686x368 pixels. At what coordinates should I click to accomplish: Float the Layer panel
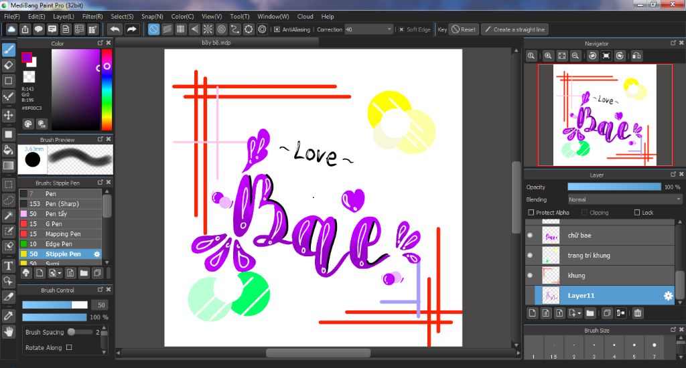[x=673, y=175]
